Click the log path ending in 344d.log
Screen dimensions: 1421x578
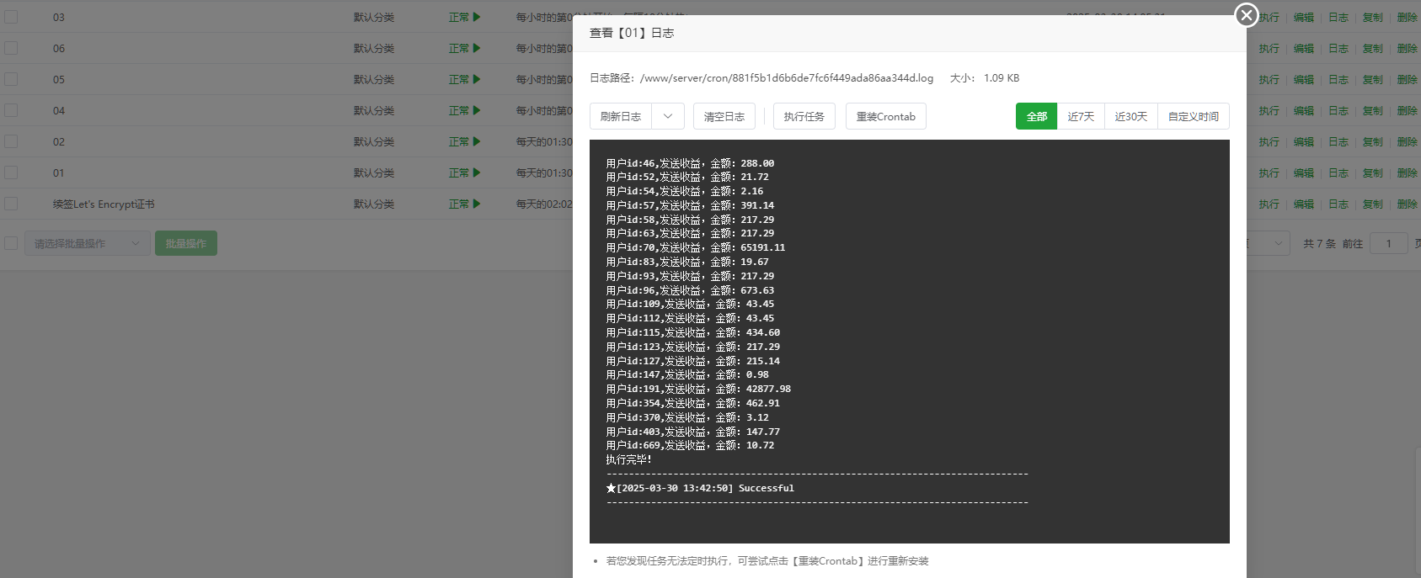(x=787, y=77)
